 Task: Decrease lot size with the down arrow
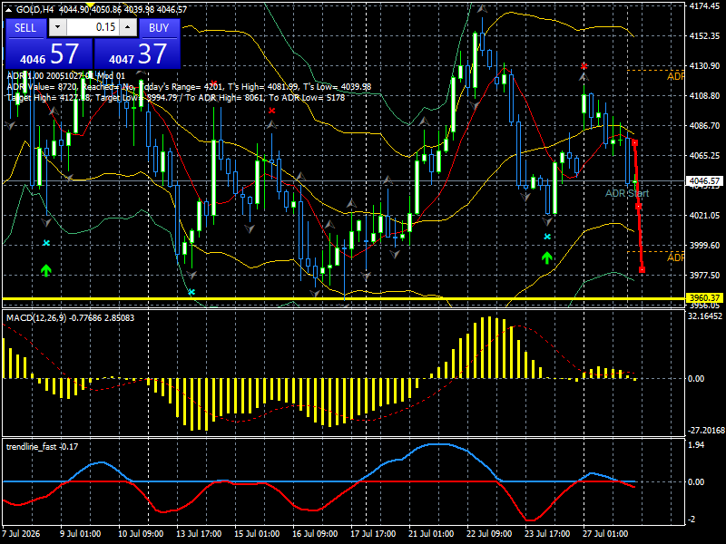(57, 27)
